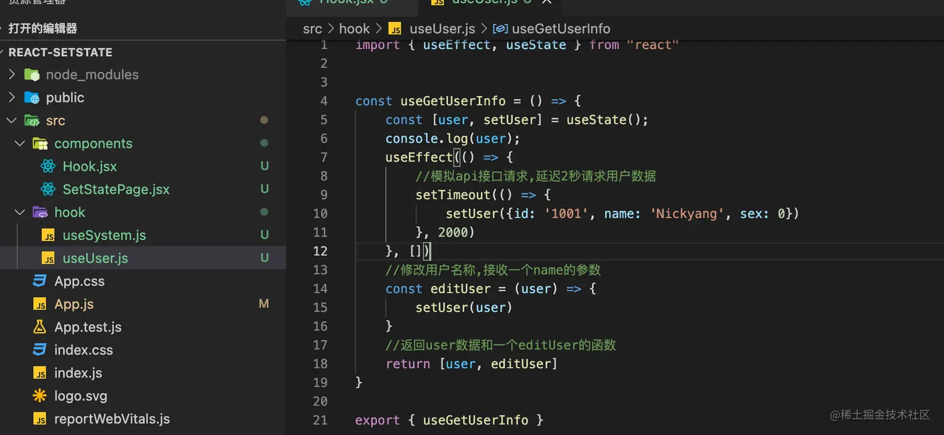The image size is (944, 435).
Task: Click the CSS icon beside index.css
Action: (x=40, y=349)
